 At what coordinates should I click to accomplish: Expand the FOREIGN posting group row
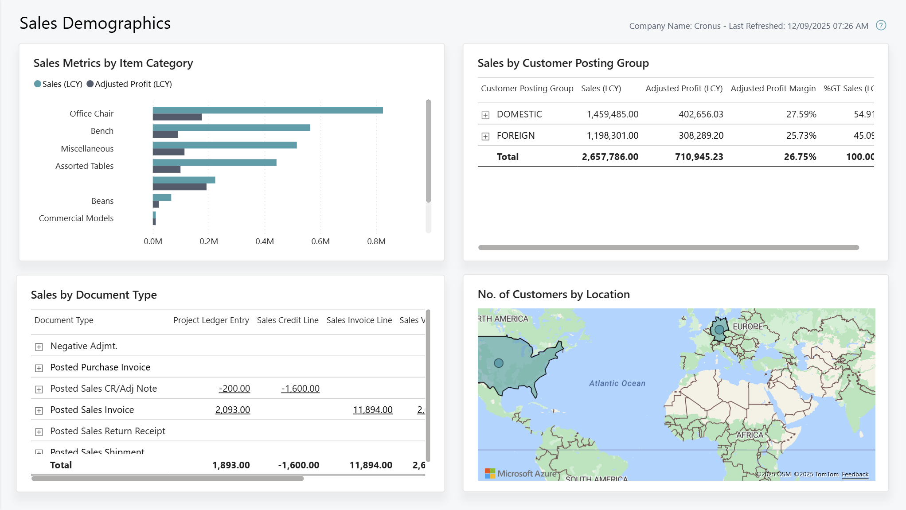485,136
